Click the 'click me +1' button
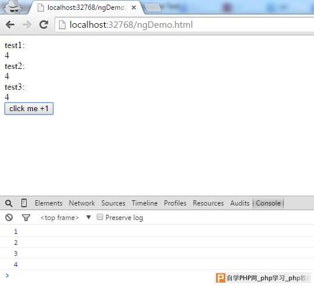The width and height of the screenshot is (314, 286). click(29, 109)
